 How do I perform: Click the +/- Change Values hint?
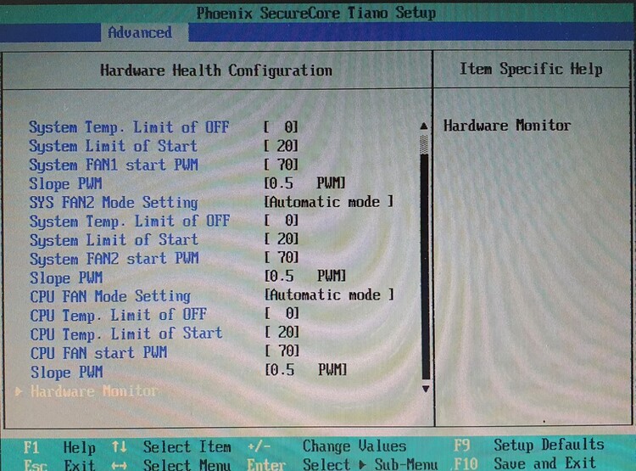tap(326, 446)
